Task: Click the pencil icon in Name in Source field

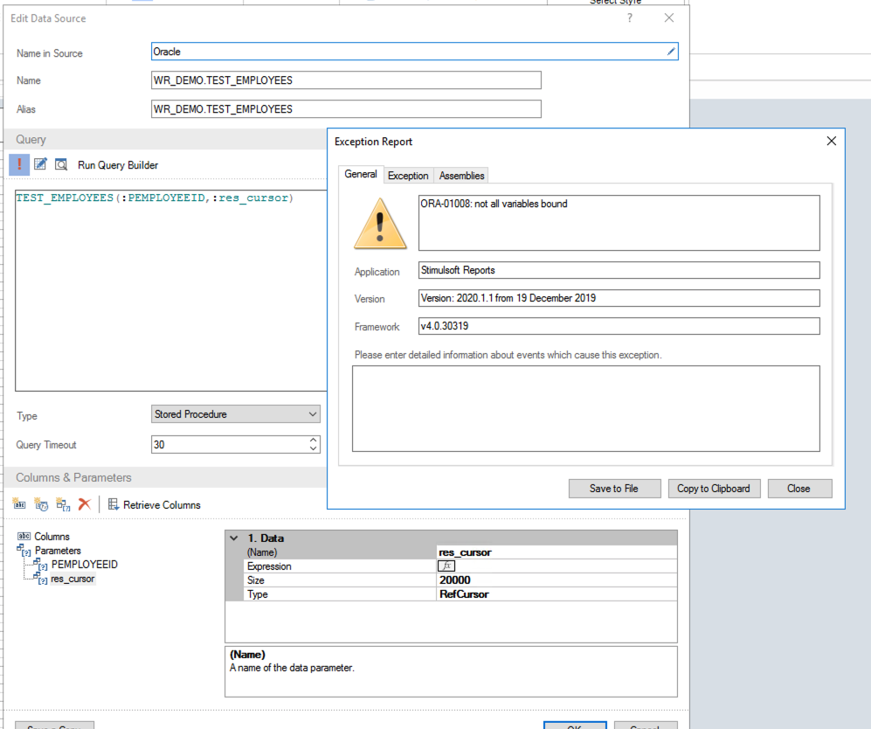Action: 671,52
